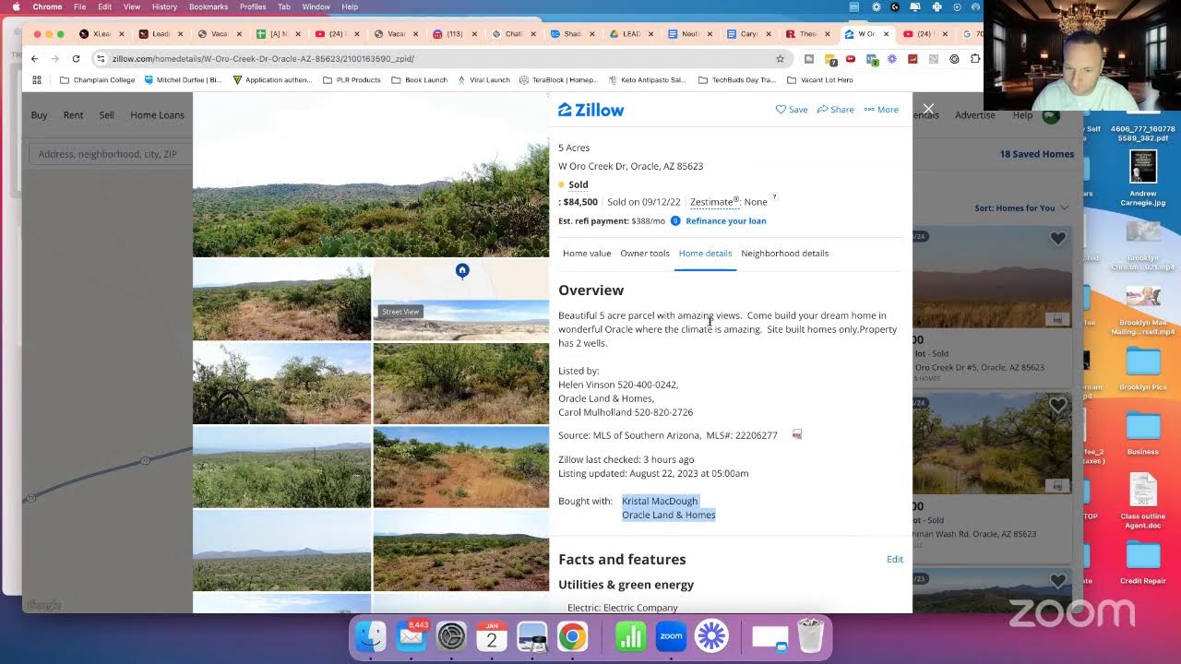The image size is (1181, 664).
Task: Open the TechBuds Day Tra... bookmark folder
Action: click(736, 80)
